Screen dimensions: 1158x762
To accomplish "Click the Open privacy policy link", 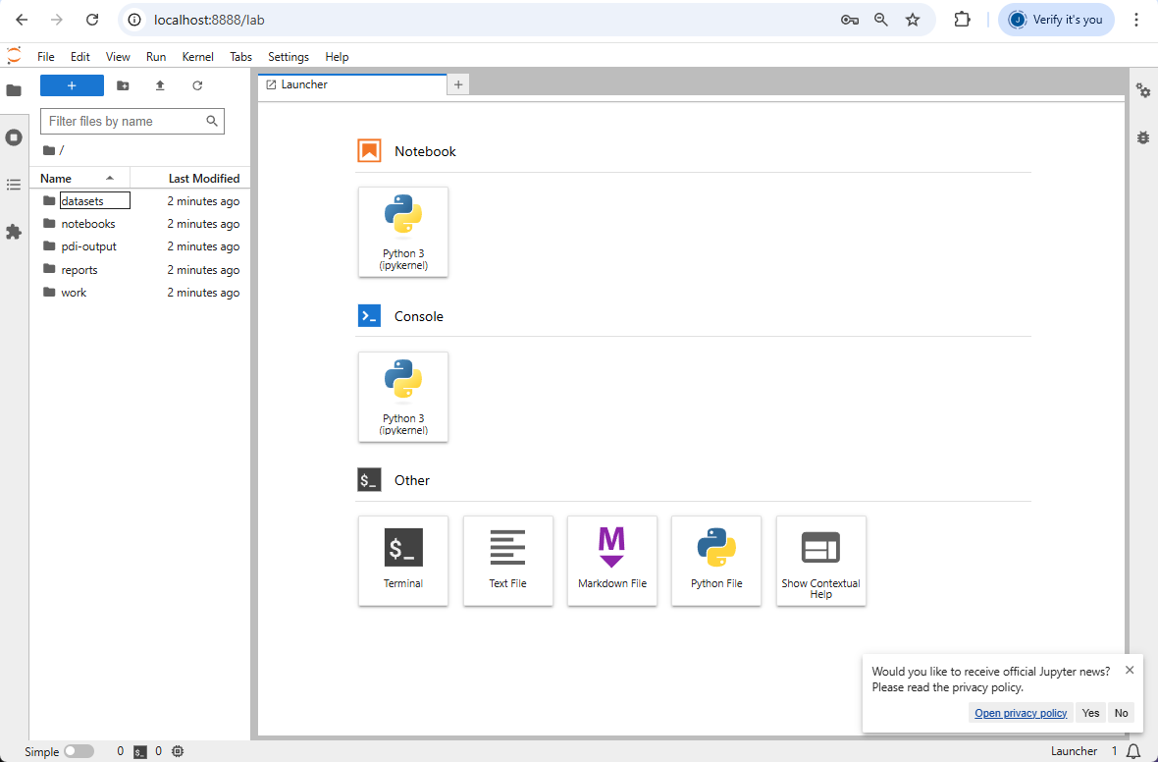I will pos(1021,713).
